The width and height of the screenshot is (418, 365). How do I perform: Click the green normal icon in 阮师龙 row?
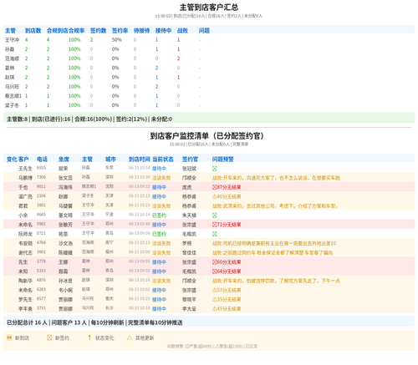click(x=215, y=234)
